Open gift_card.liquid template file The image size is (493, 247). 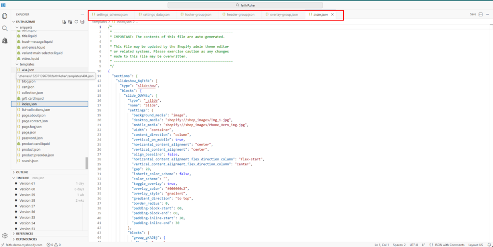(x=33, y=98)
